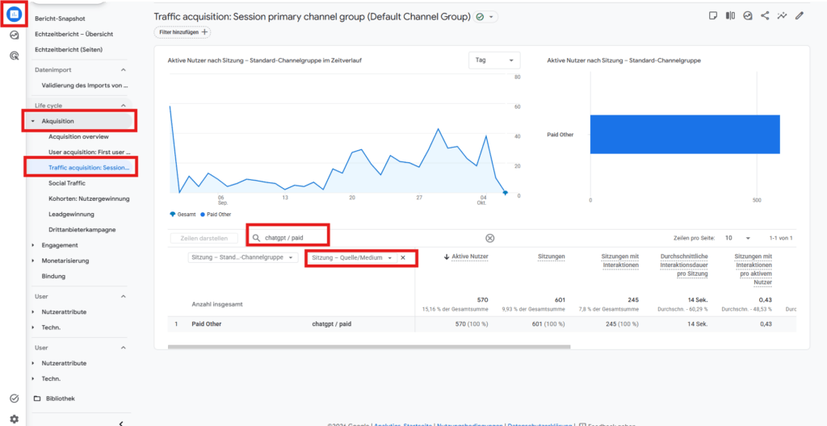Open Kohorten: Nutzergewinnung report
827x426 pixels.
(89, 198)
